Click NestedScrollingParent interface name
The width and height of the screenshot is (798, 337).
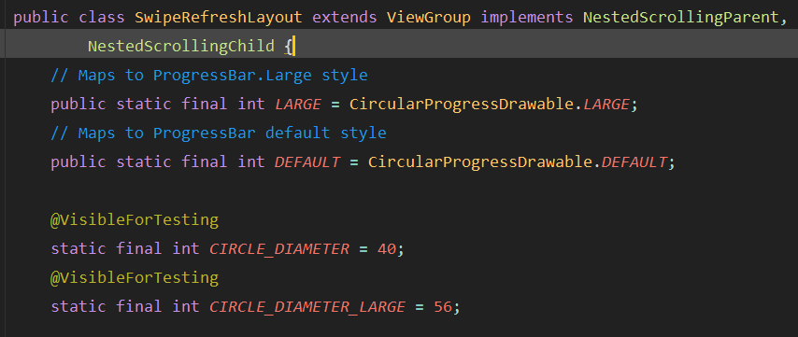point(680,18)
